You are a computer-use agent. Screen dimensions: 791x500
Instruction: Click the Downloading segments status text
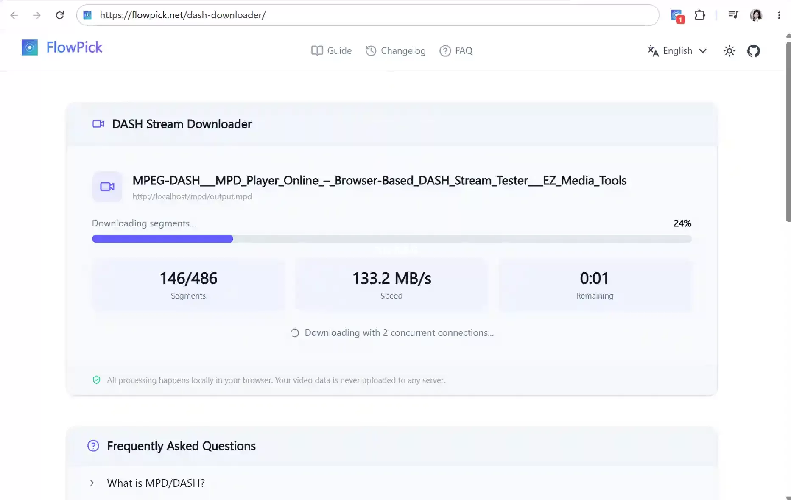point(144,223)
